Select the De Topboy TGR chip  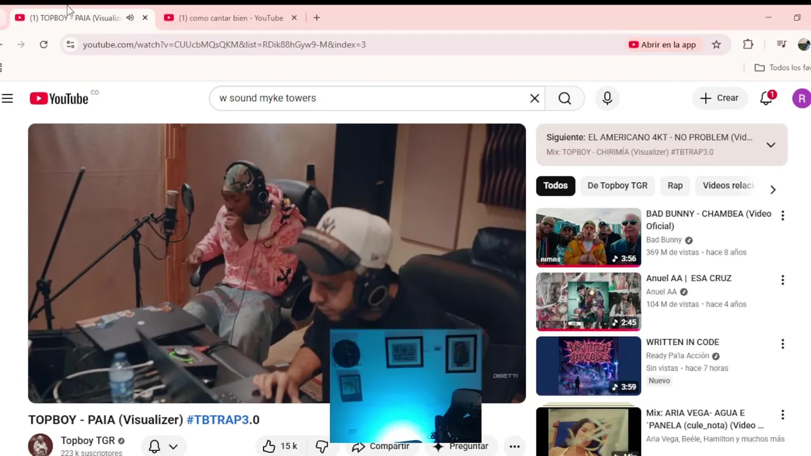617,186
